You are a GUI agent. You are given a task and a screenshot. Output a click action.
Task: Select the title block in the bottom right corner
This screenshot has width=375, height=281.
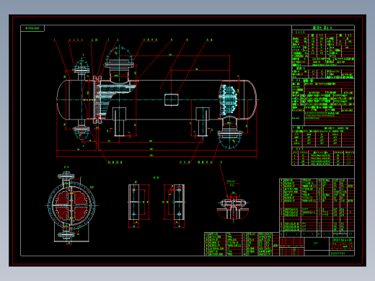click(317, 246)
